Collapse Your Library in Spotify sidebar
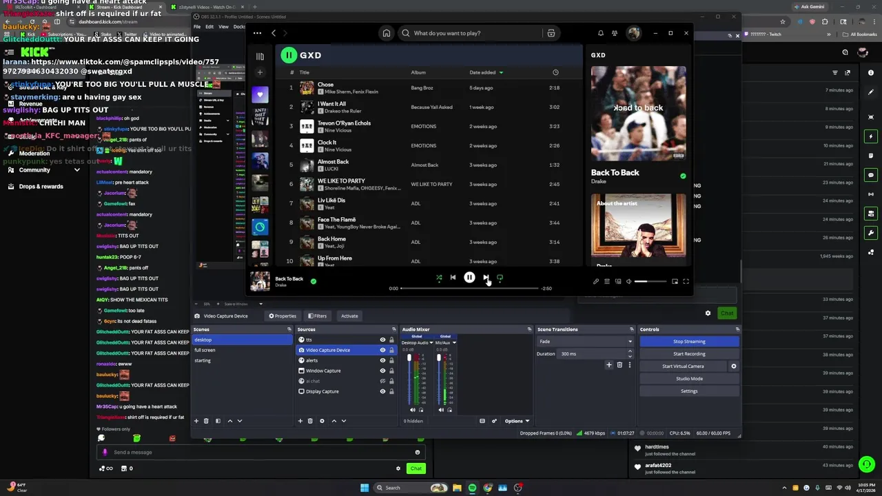Screen dimensions: 882x496 point(260,56)
